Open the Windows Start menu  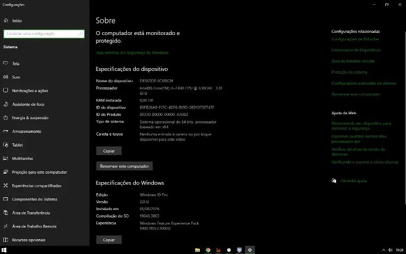tap(4, 250)
